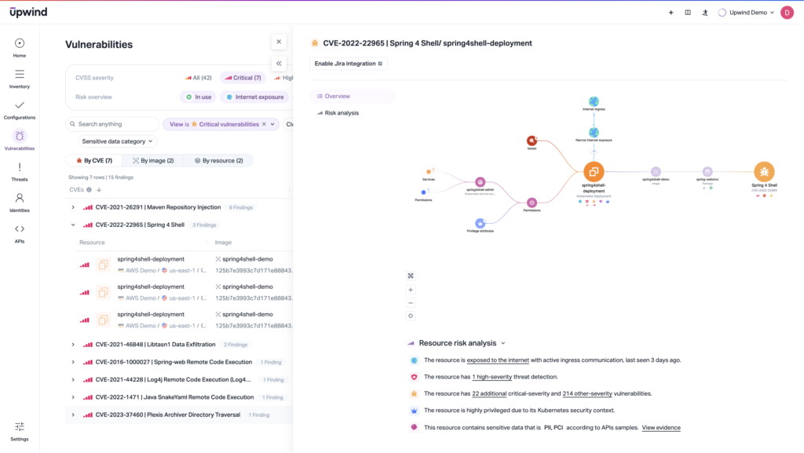The width and height of the screenshot is (804, 453).
Task: Click the Permissions node beside the deployment
Action: click(532, 203)
